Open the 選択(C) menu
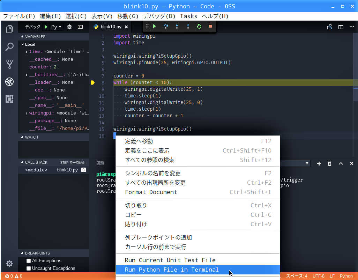 tap(76, 16)
